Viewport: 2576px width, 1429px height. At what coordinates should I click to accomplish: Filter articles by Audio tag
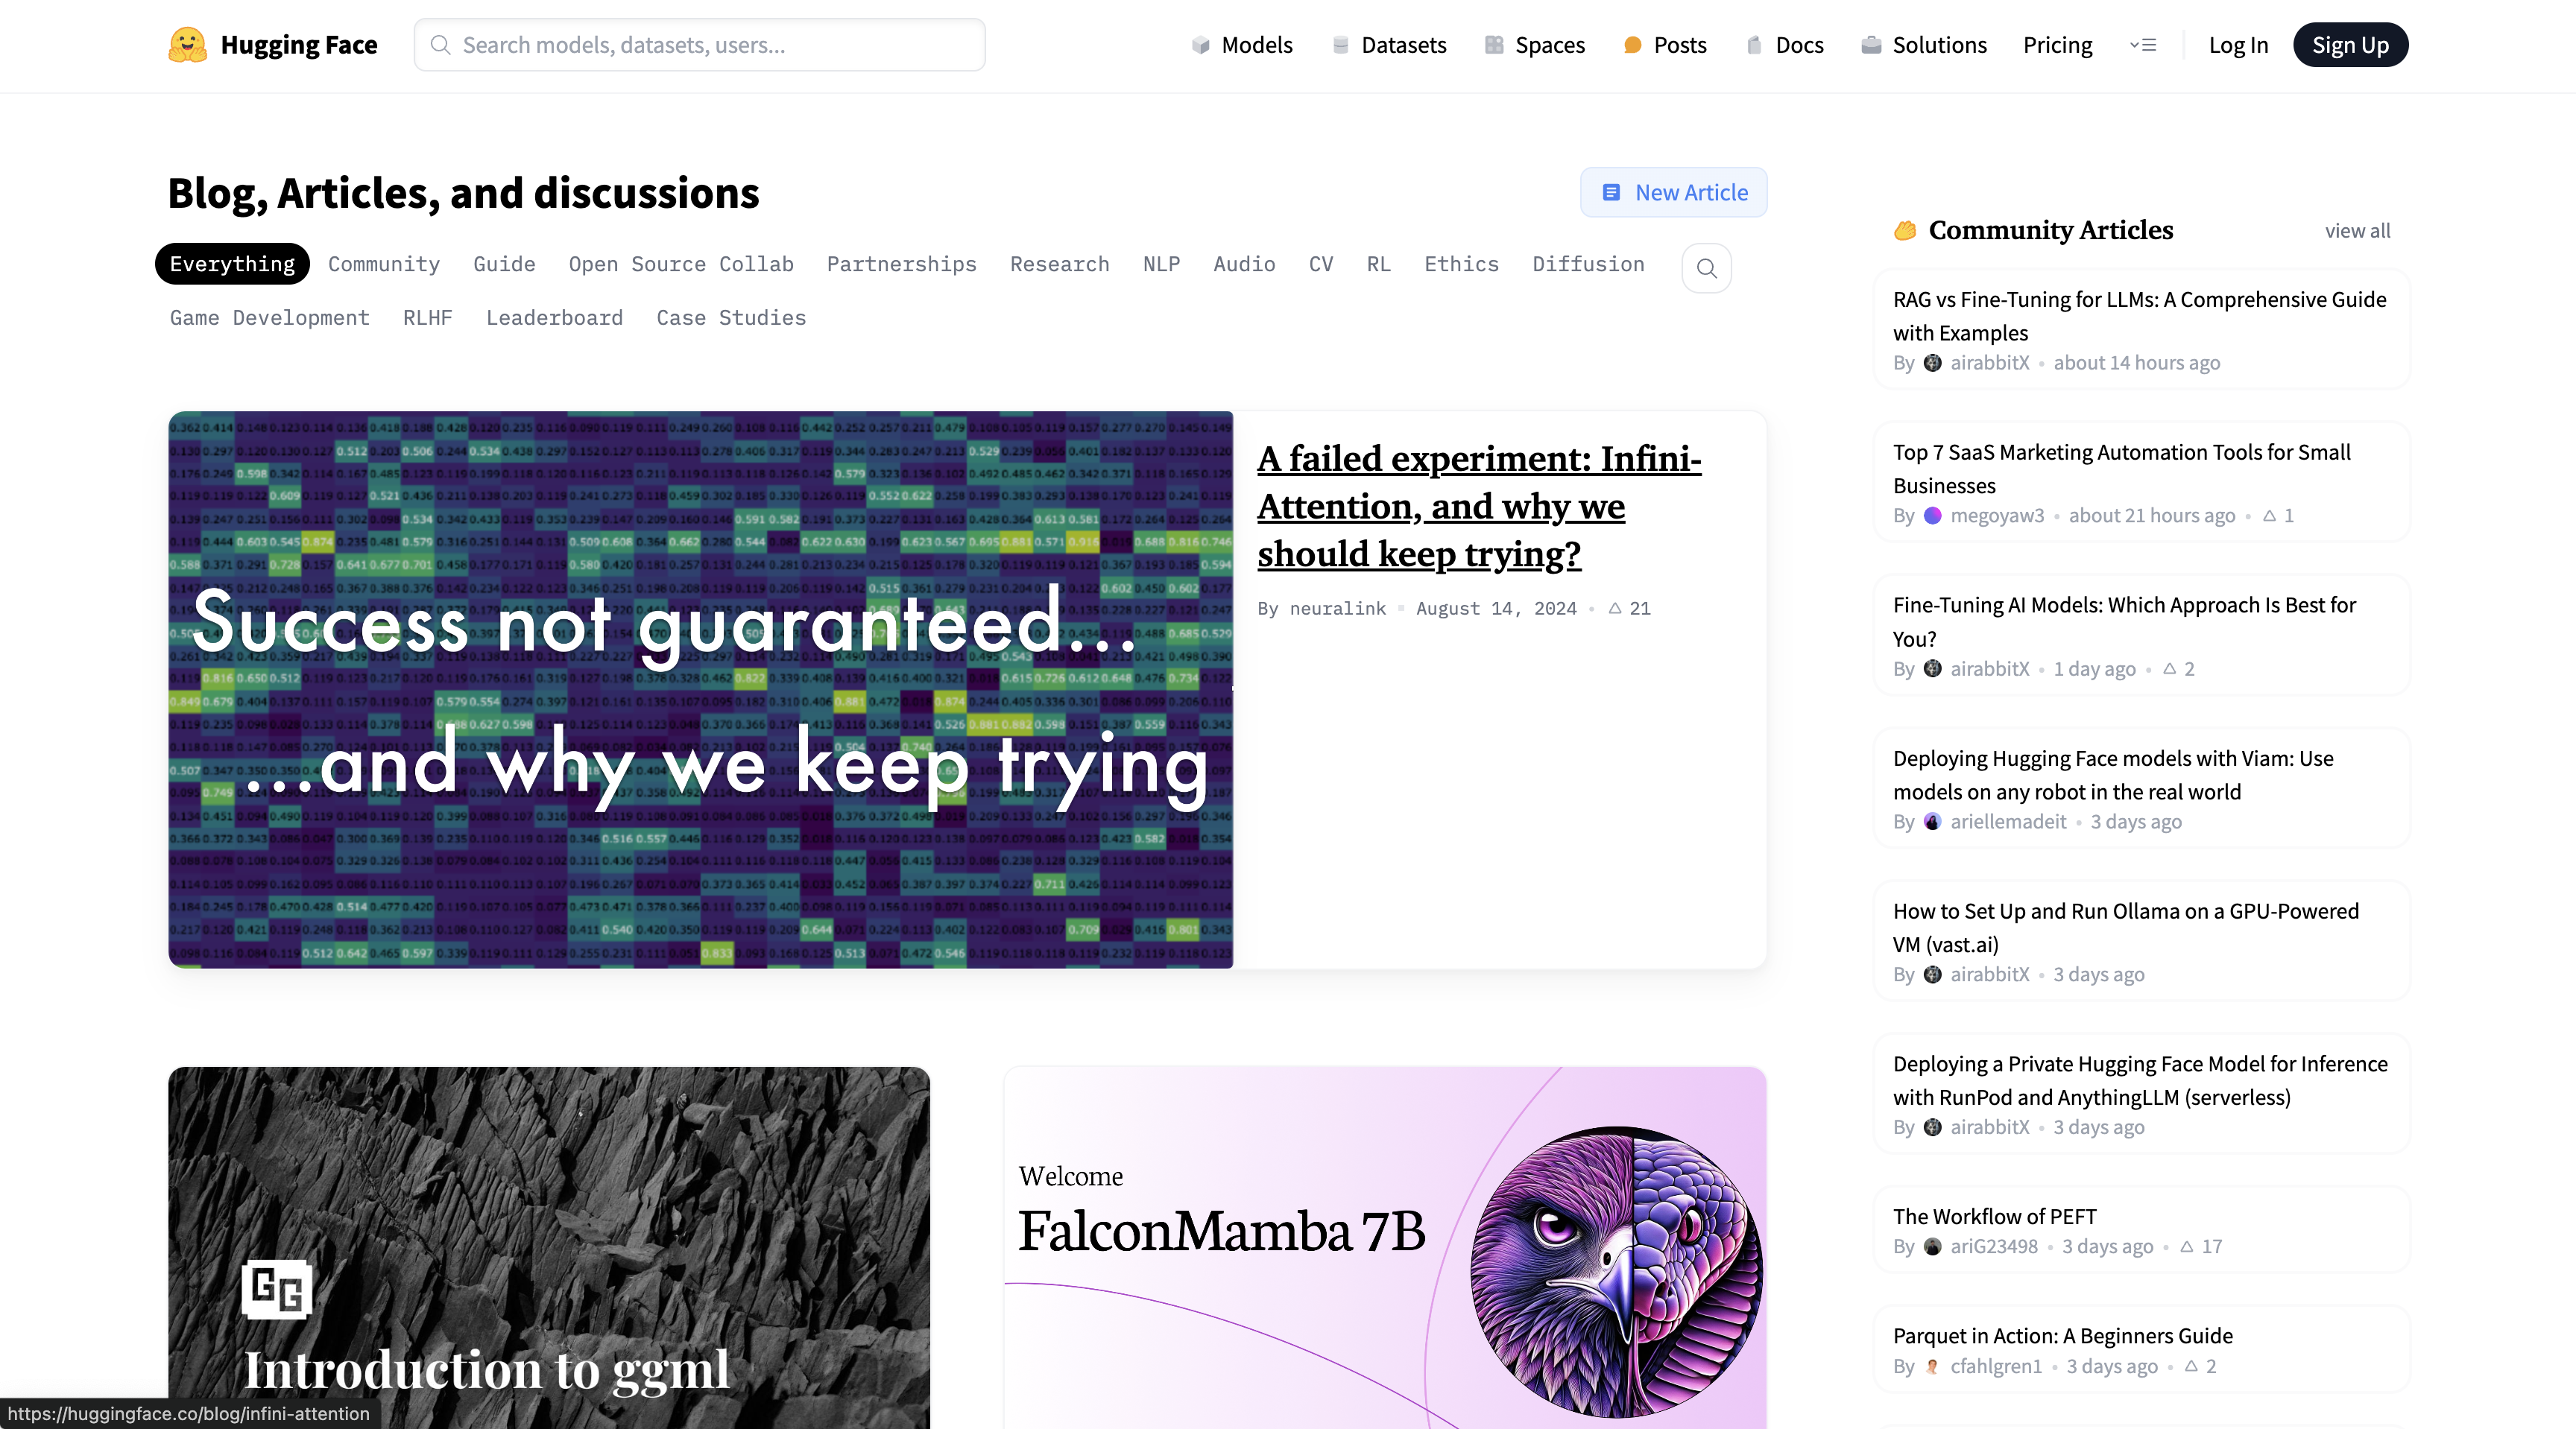[1244, 264]
